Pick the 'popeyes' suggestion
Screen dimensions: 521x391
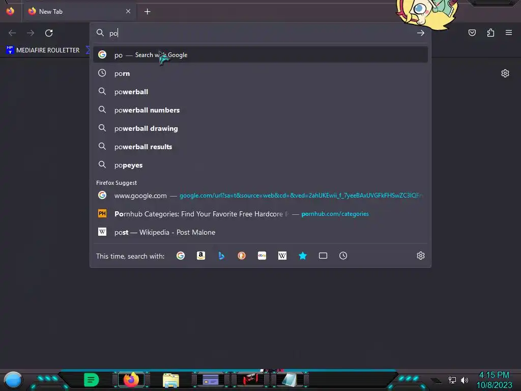(260, 165)
